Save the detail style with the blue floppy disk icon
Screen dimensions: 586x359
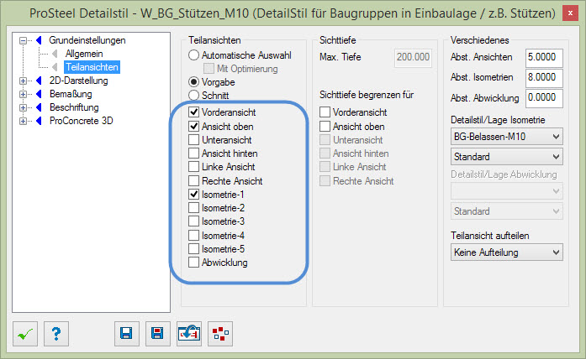point(127,334)
